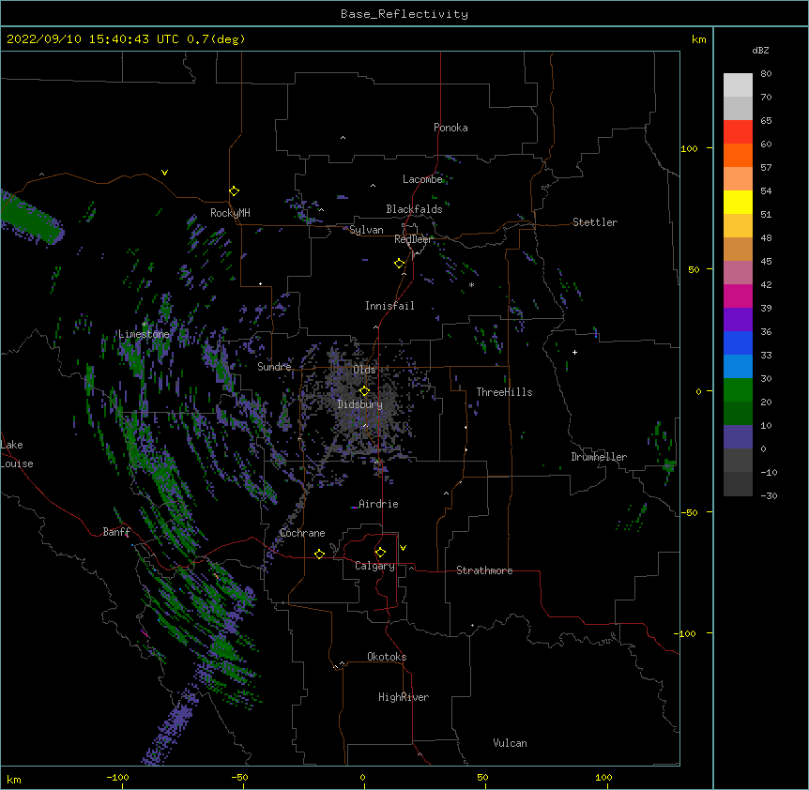
Task: Click the Stettler city label
Action: click(x=595, y=222)
